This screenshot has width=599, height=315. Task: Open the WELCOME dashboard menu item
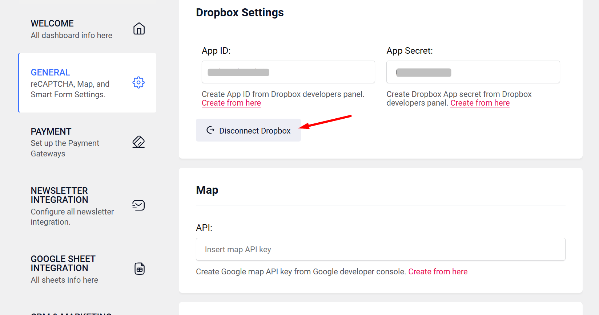point(88,29)
